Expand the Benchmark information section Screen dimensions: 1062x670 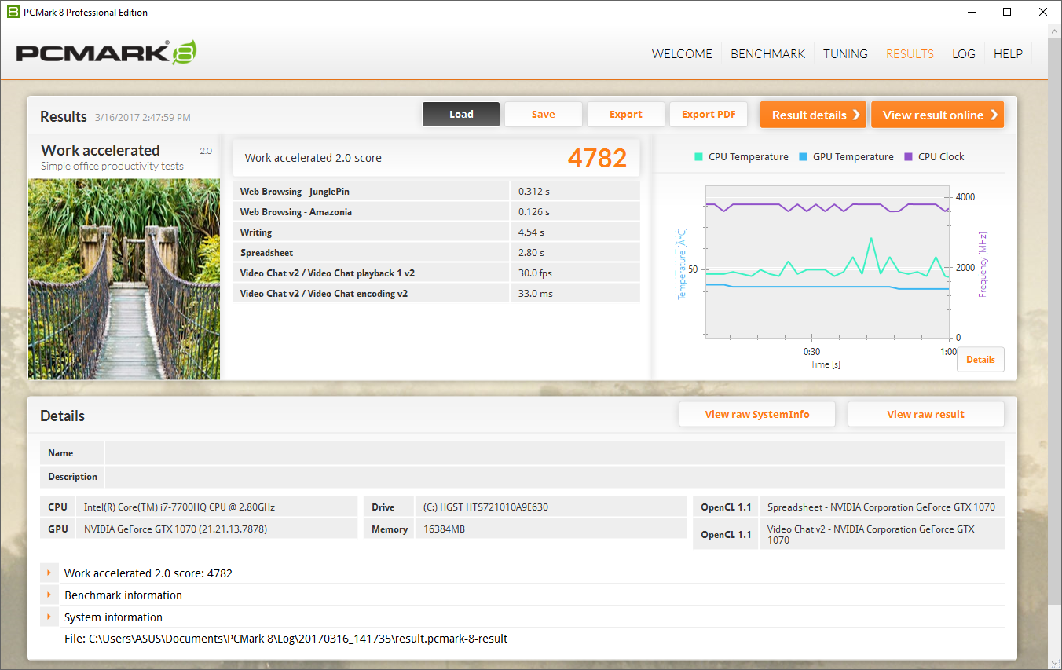[49, 595]
